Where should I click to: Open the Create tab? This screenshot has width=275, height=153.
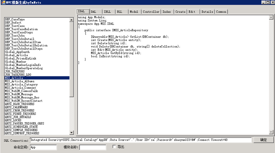coord(180,11)
